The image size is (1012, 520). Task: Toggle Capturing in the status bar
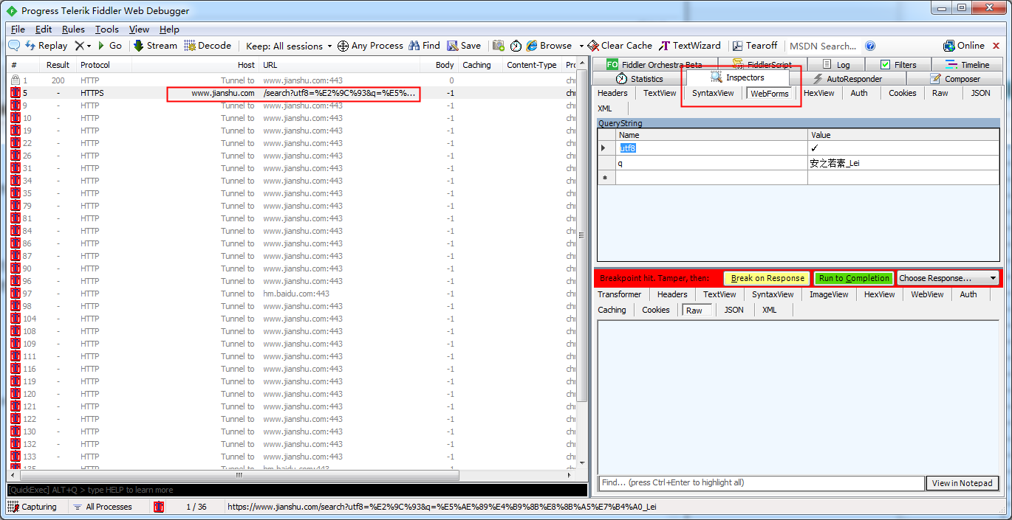click(x=33, y=507)
